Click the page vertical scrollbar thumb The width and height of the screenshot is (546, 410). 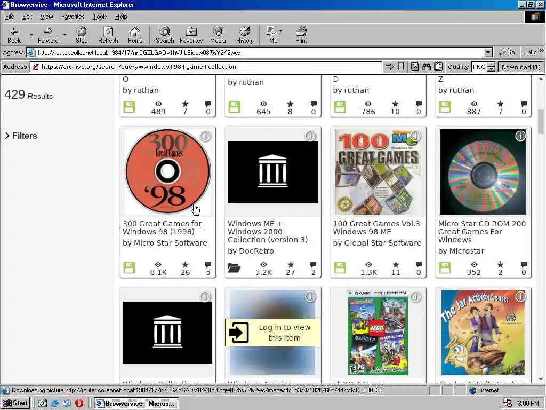541,121
